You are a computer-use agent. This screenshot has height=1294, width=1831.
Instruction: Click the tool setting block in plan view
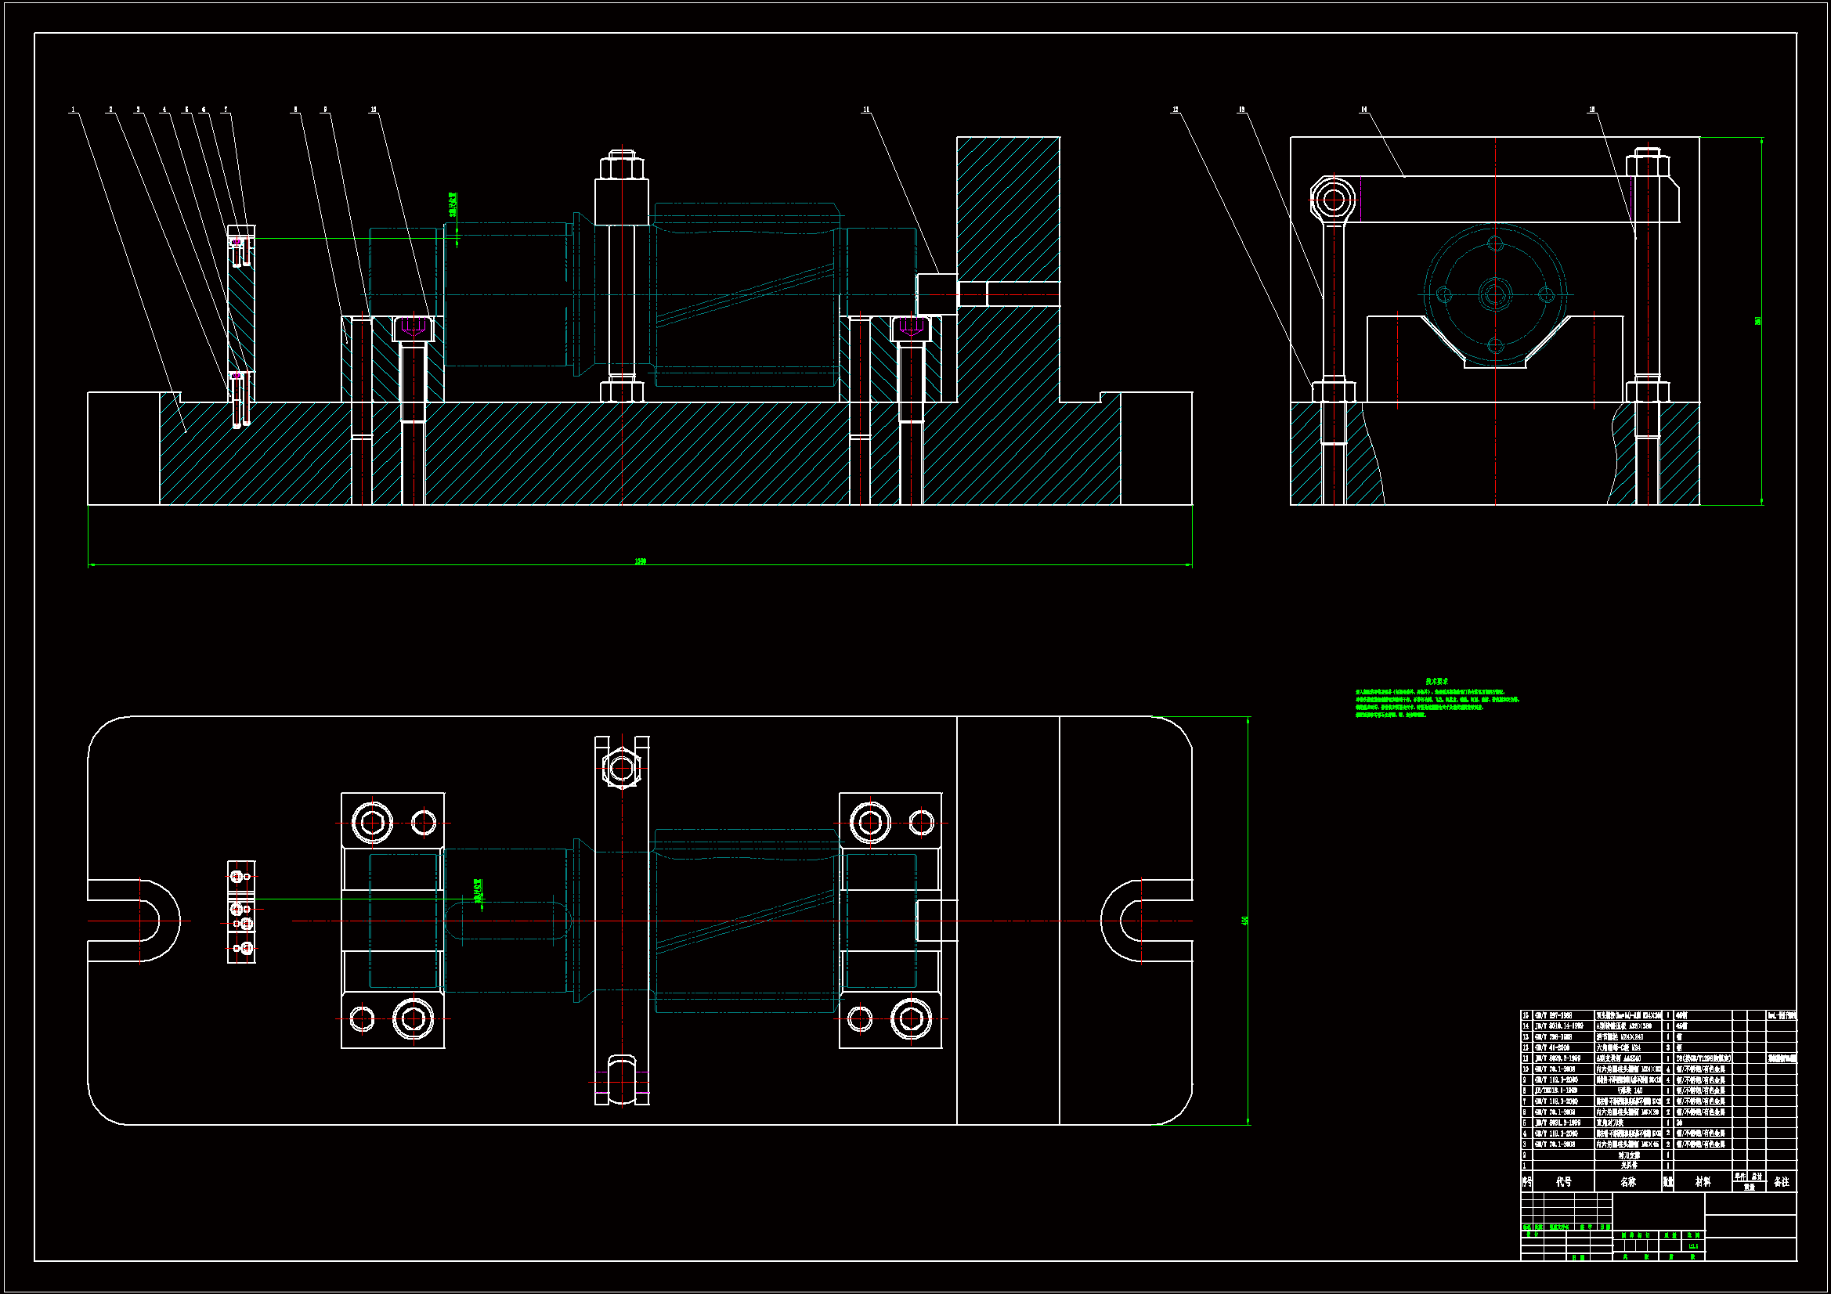click(x=242, y=911)
